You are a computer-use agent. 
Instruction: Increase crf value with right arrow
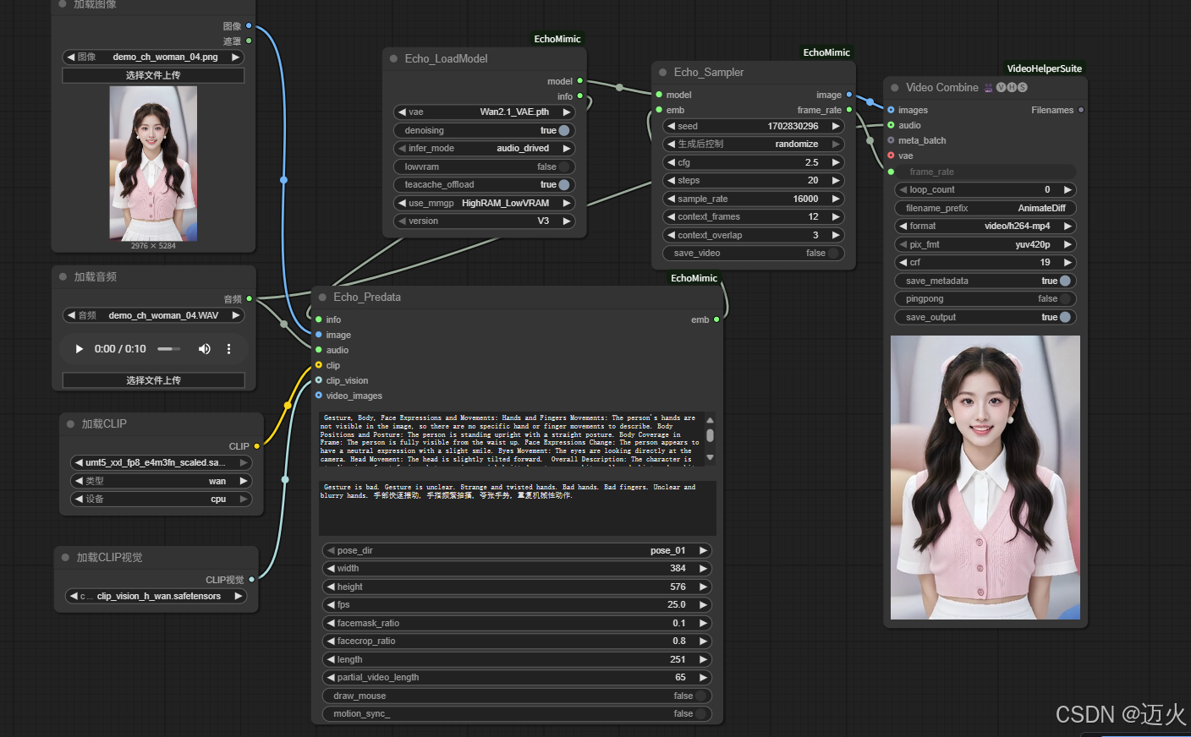point(1068,263)
